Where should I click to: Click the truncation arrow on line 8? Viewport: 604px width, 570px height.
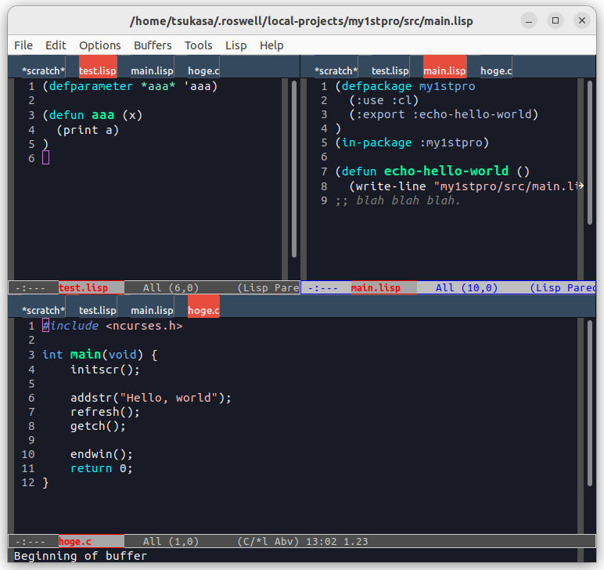[581, 186]
